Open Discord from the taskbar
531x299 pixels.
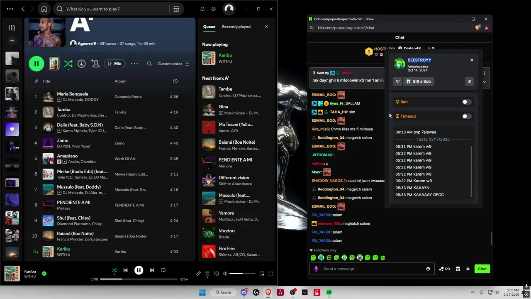pyautogui.click(x=244, y=292)
